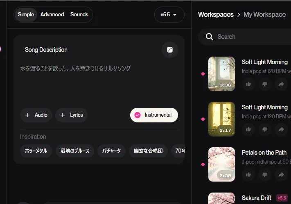The width and height of the screenshot is (291, 204).
Task: Open the v5.5 model version dropdown
Action: pyautogui.click(x=169, y=15)
